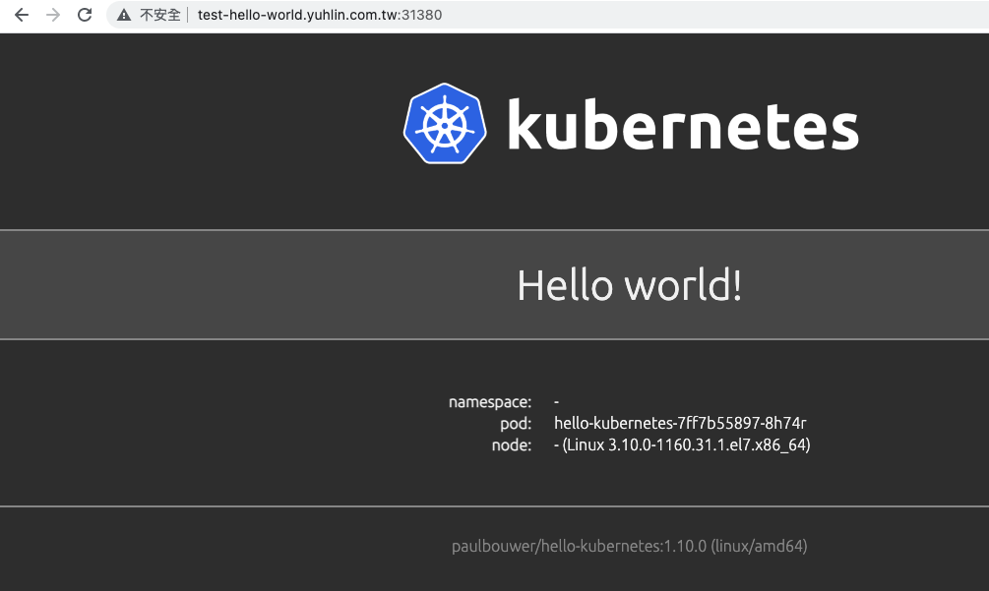
Task: Reload the page with refresh icon
Action: (x=85, y=15)
